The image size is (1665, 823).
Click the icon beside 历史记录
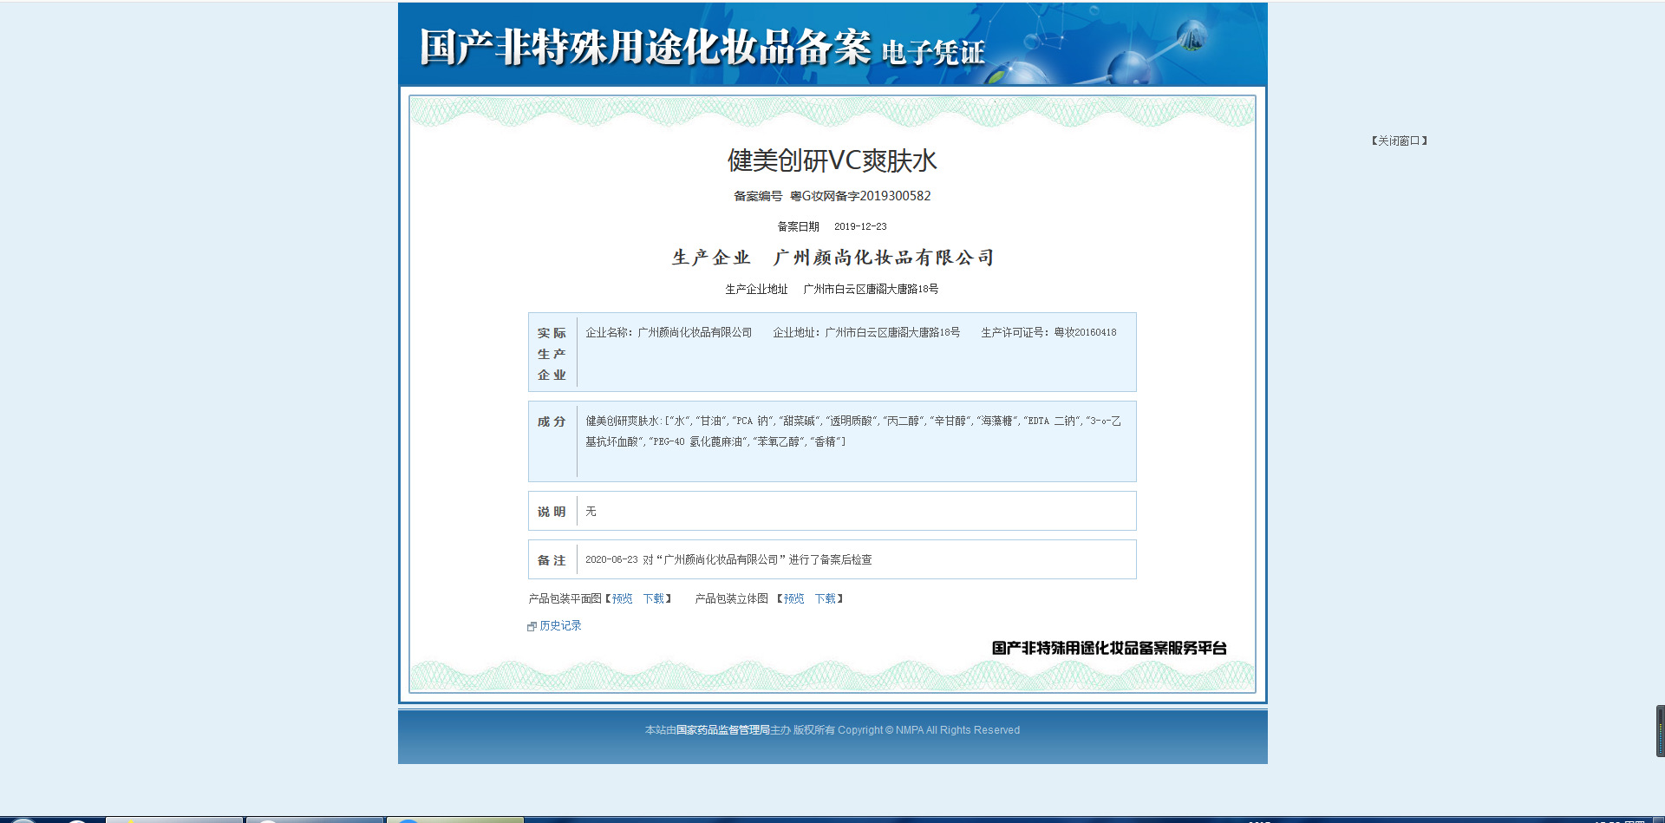[532, 626]
